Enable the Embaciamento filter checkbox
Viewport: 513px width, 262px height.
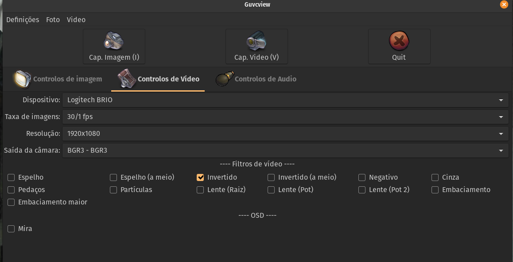coord(435,190)
